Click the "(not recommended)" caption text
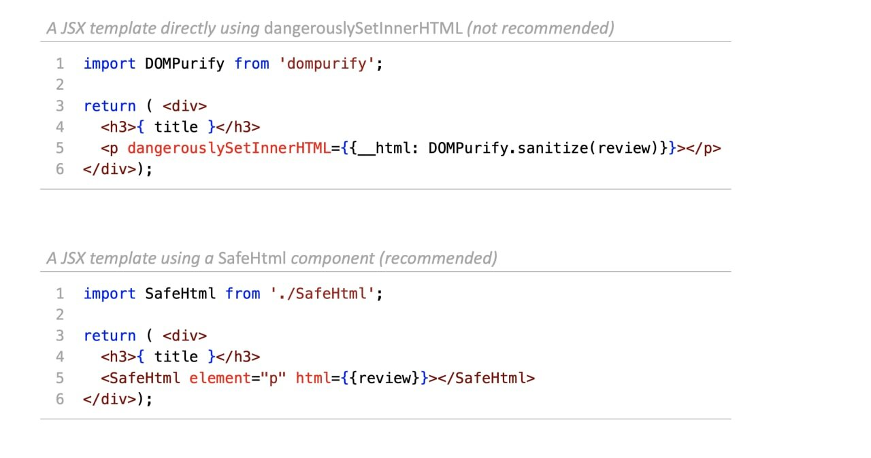871x458 pixels. pos(540,28)
